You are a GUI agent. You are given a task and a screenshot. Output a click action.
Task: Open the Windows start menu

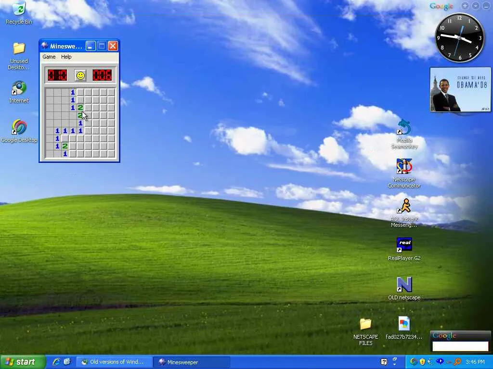pos(22,362)
